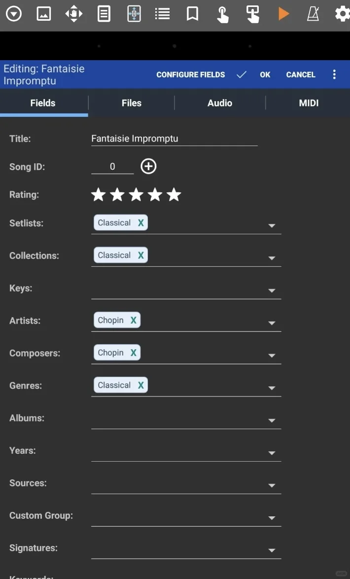Image resolution: width=350 pixels, height=579 pixels.
Task: Click the Title input field
Action: (x=174, y=139)
